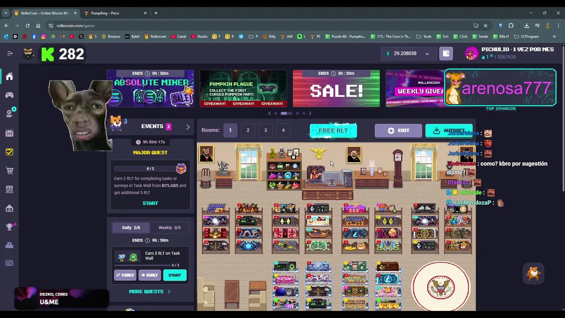This screenshot has height=318, width=565.
Task: Click the address bar URL field
Action: point(260,26)
